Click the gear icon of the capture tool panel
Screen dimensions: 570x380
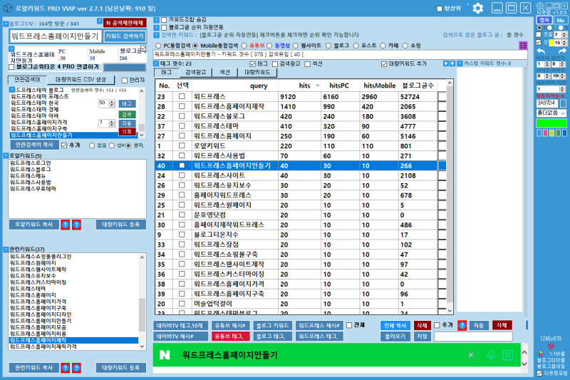pyautogui.click(x=539, y=6)
